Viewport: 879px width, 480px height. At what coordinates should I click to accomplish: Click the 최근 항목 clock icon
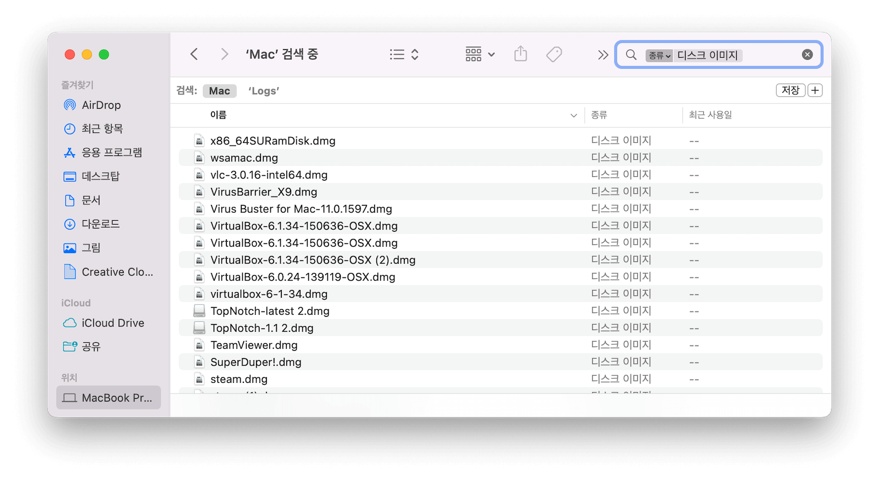point(70,129)
